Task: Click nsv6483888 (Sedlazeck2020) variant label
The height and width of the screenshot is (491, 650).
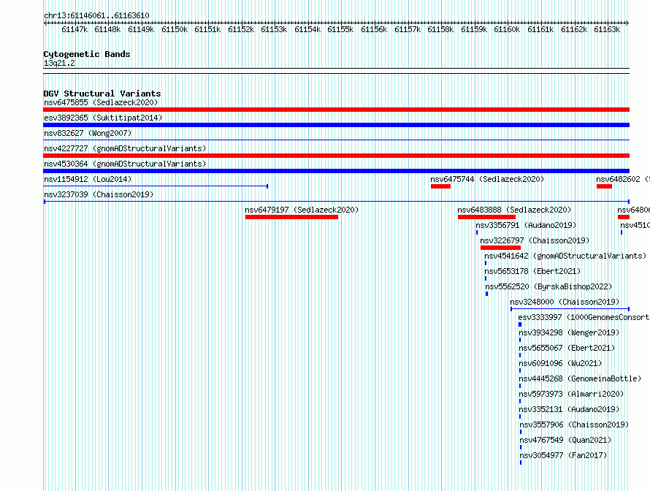Action: (x=514, y=210)
